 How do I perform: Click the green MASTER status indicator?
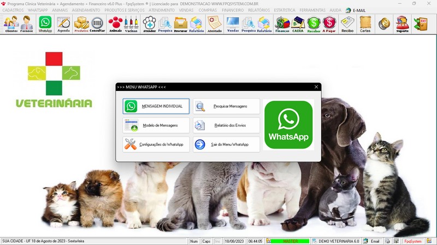point(290,241)
